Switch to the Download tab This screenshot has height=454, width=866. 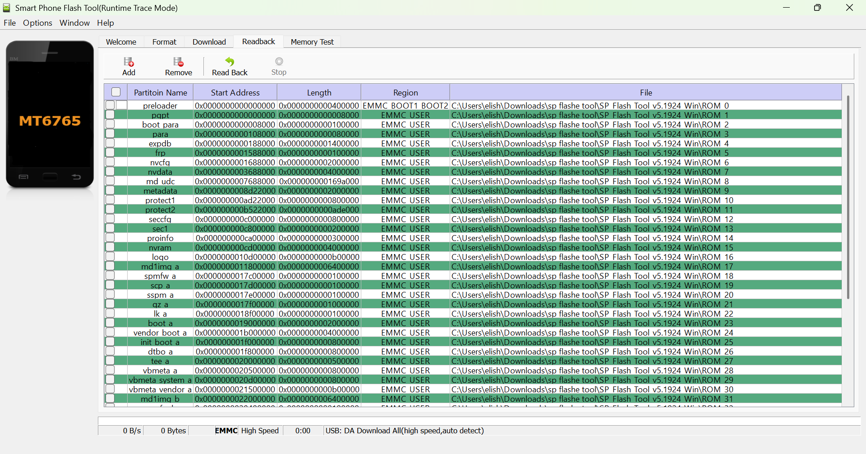click(x=209, y=42)
